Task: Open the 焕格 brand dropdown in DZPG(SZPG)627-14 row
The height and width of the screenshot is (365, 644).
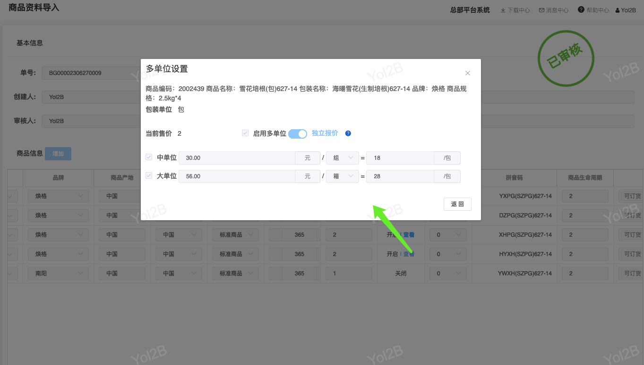Action: (x=58, y=216)
